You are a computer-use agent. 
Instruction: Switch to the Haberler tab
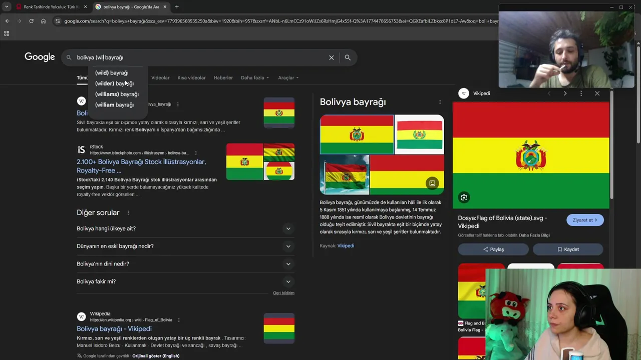(223, 78)
